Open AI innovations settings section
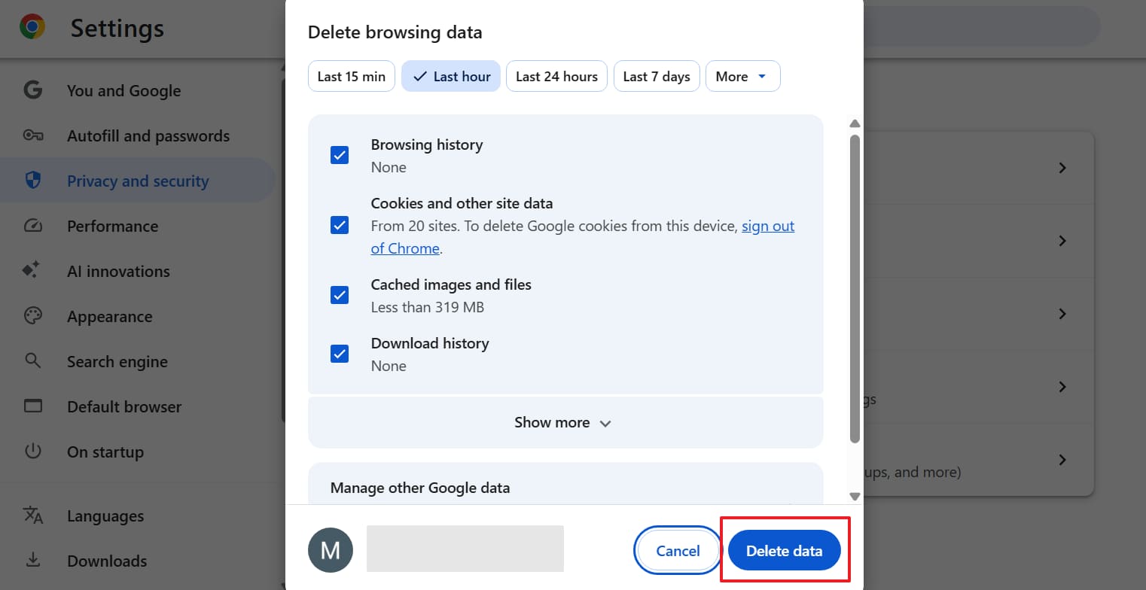 (139, 271)
